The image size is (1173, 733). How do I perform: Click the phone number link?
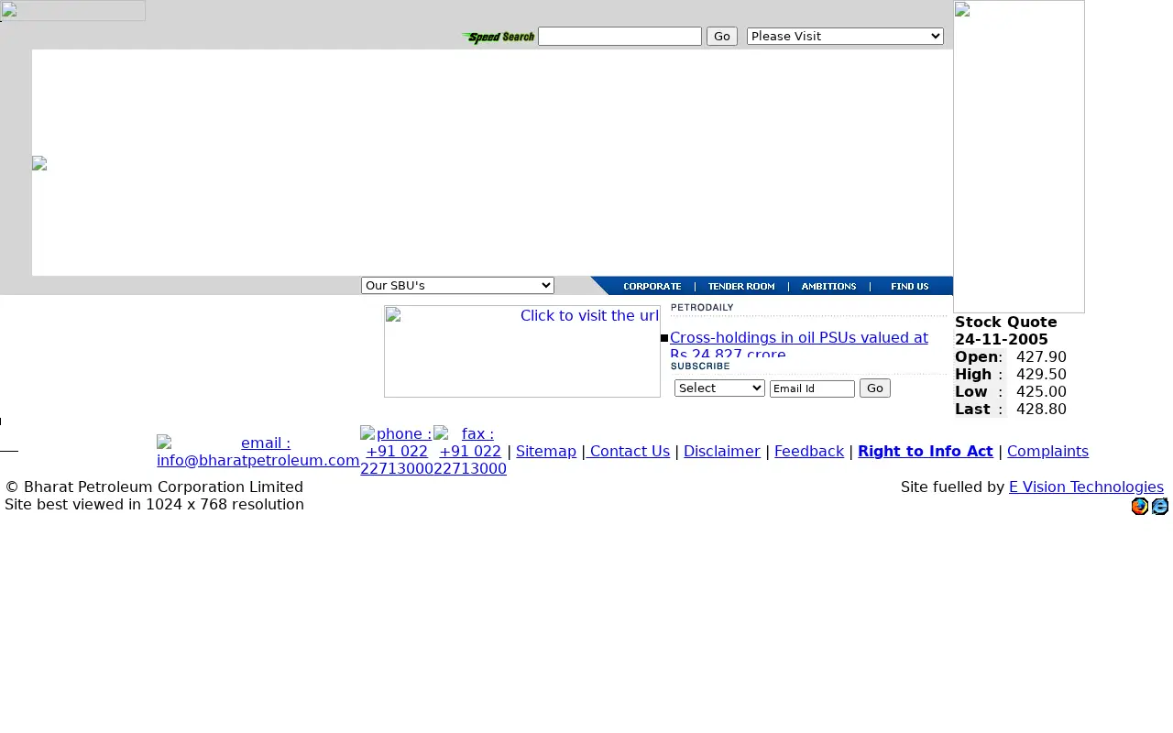tap(397, 452)
